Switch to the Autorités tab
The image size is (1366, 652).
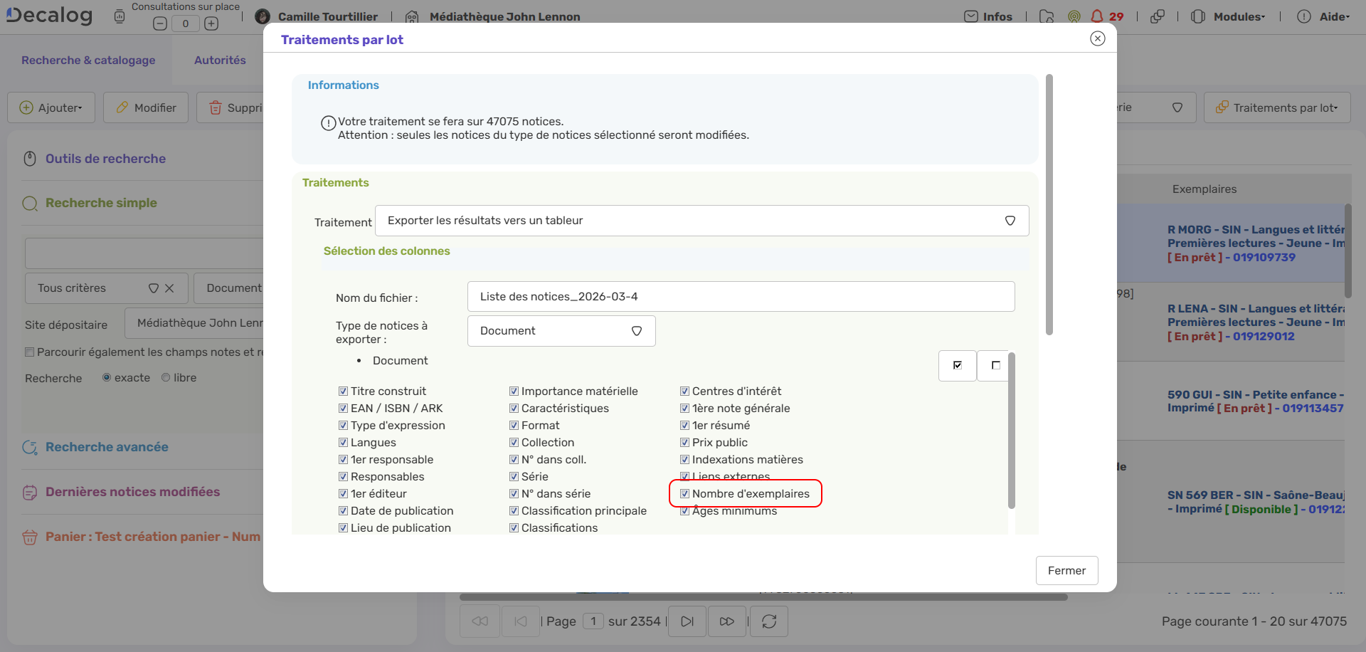pyautogui.click(x=221, y=60)
